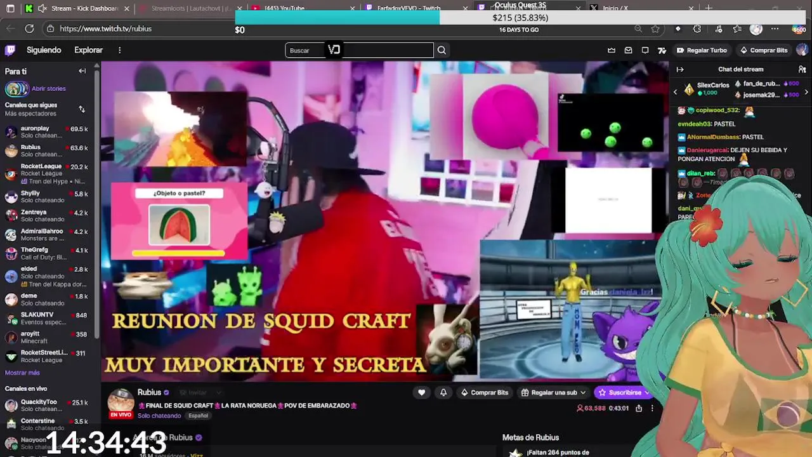Go to previous gifters leaderboard
This screenshot has height=457, width=812.
[675, 92]
